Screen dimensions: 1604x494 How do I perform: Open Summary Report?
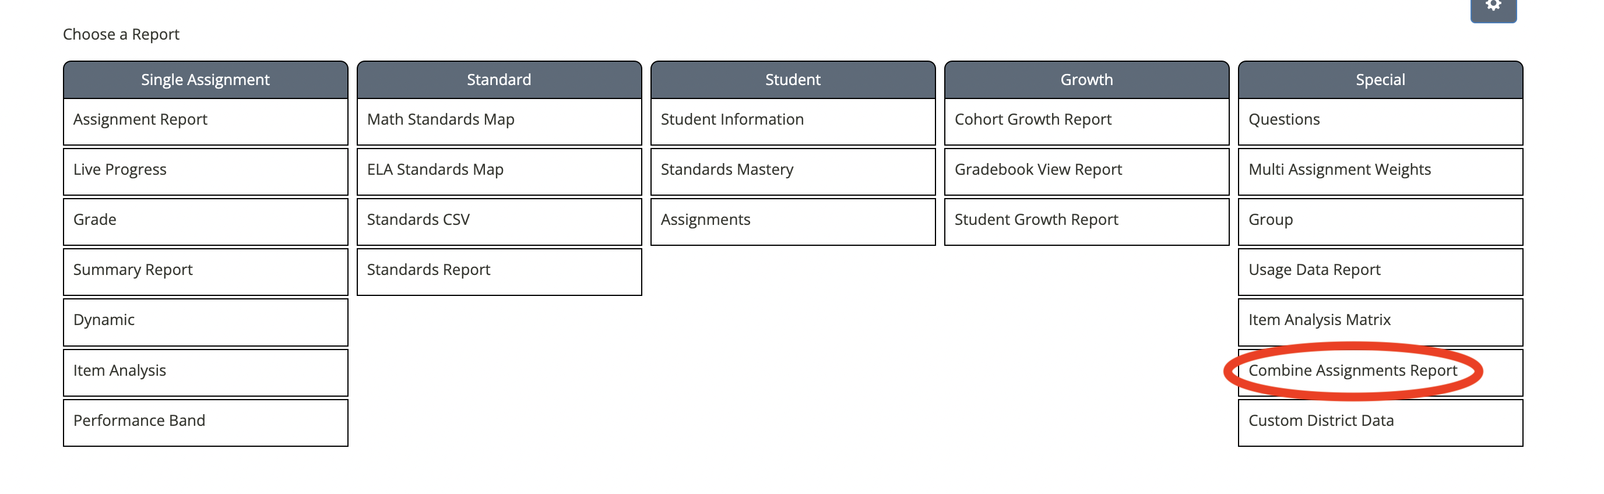point(205,271)
